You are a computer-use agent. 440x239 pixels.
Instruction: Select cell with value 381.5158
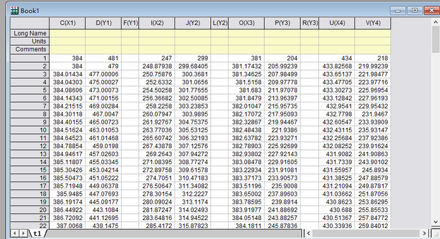(x=246, y=82)
